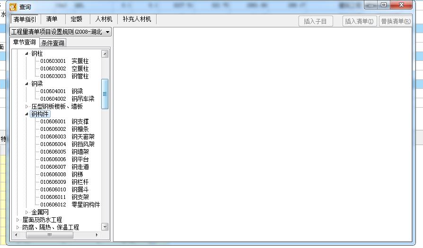
Task: Select item 010606004 钢挡风架
Action: [x=68, y=145]
